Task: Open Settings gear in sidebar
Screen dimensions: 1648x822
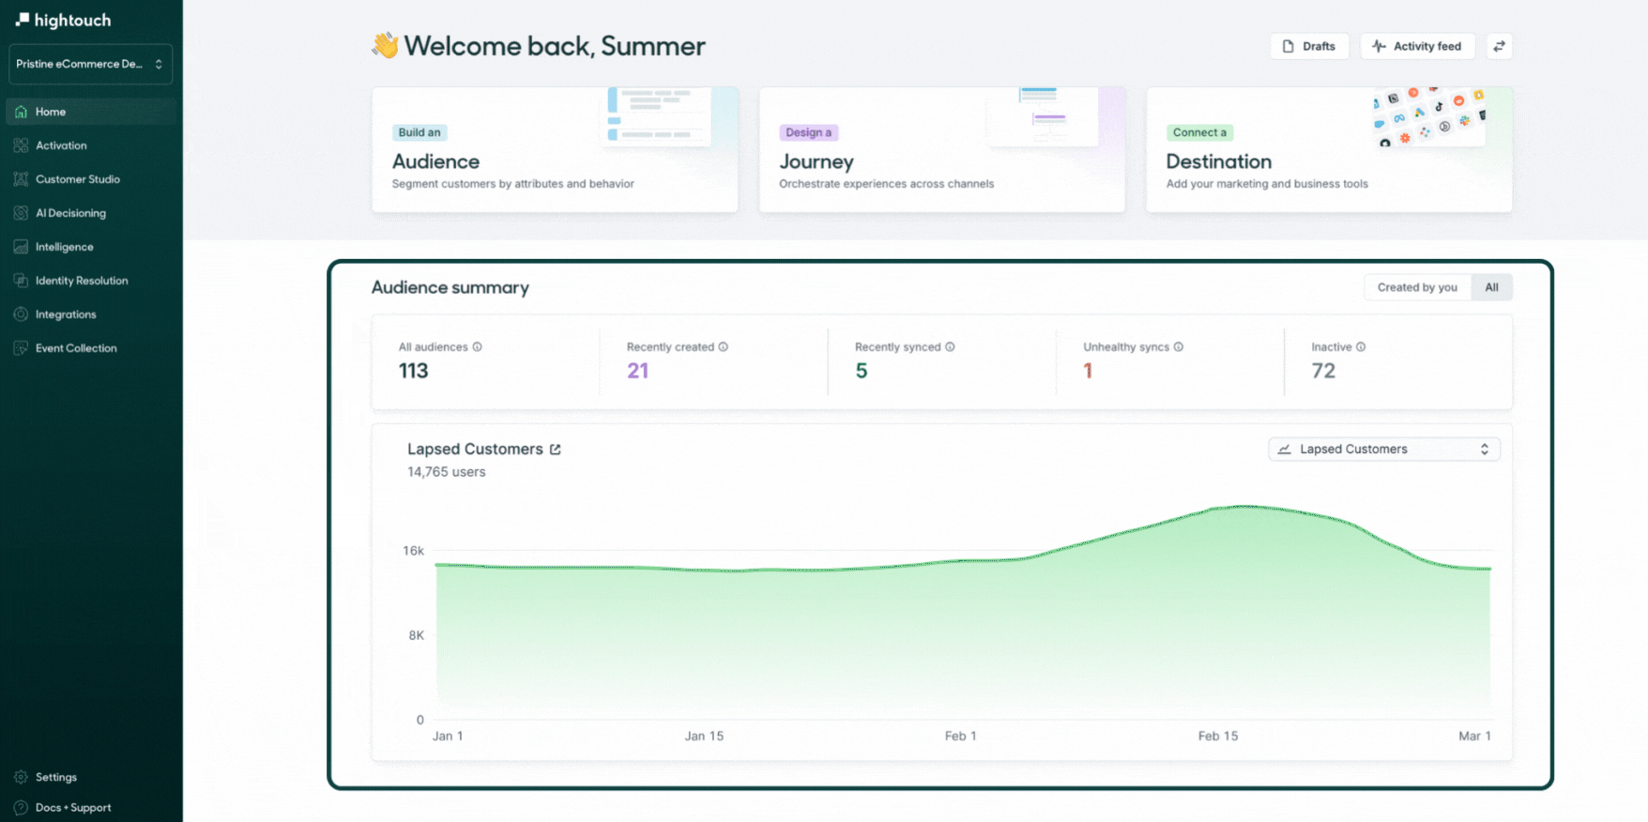Action: coord(21,777)
